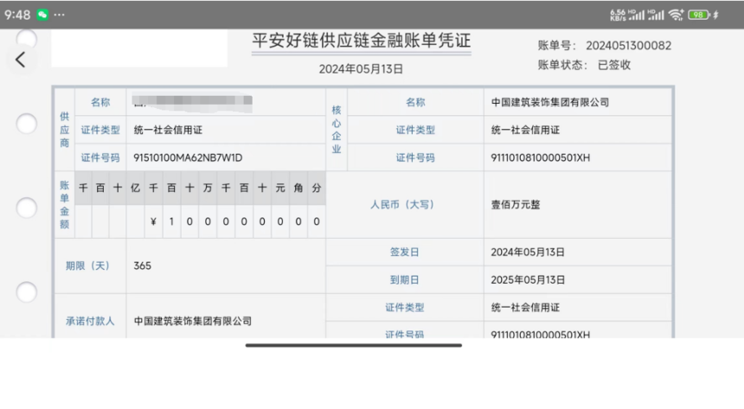
Task: Select the due date 2025年05月13日
Action: tap(528, 280)
